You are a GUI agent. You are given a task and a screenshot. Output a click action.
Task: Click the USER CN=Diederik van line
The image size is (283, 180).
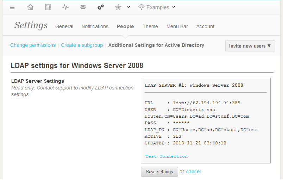[180, 110]
